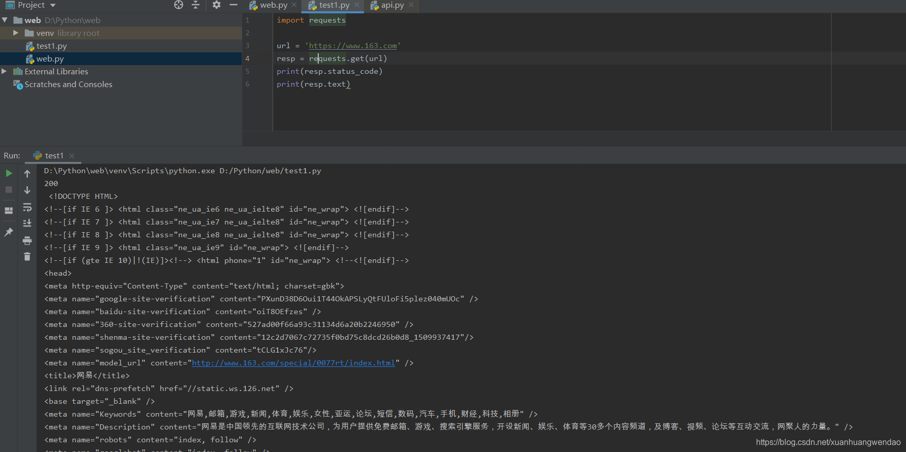Switch to the web.py editor tab
This screenshot has height=452, width=906.
point(268,5)
